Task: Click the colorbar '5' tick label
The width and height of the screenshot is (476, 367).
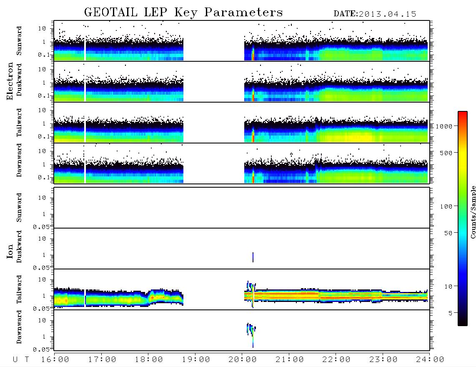Action: pos(451,313)
